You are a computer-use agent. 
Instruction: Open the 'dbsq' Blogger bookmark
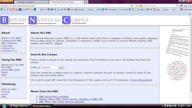point(156,9)
